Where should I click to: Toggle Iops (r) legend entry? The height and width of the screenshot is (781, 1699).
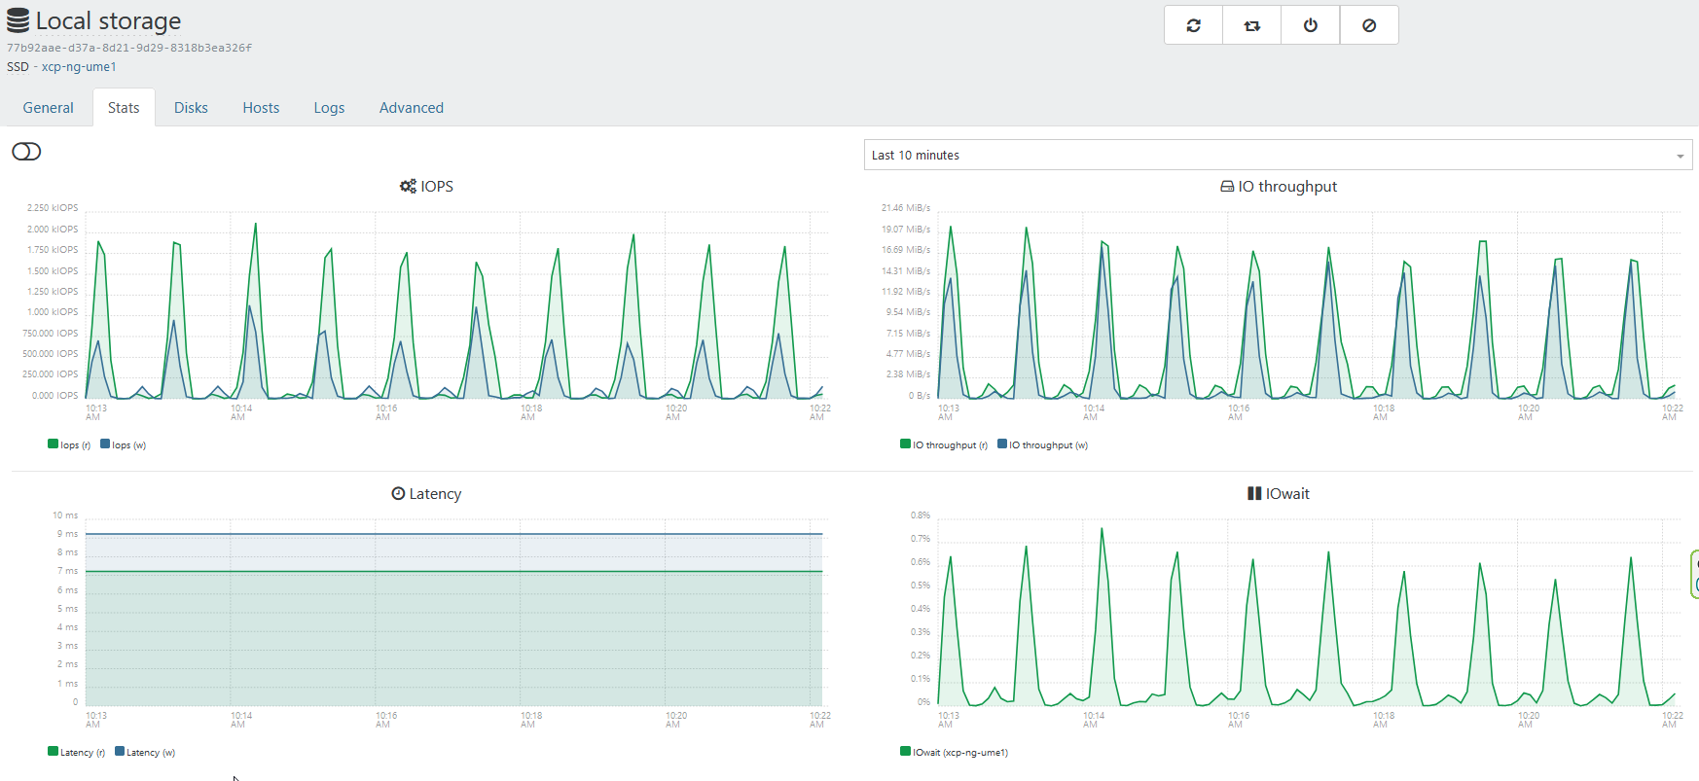pyautogui.click(x=69, y=444)
